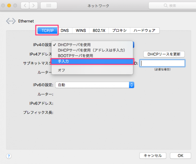
Task: Select DHCPサーバを使用 option
Action: [92, 45]
